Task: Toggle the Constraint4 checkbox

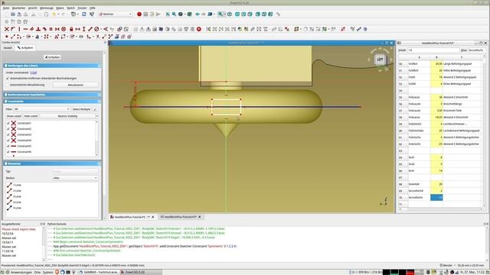Action: pos(8,141)
